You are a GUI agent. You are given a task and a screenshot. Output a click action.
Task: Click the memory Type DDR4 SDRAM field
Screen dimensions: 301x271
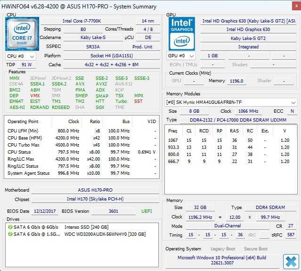coord(270,208)
